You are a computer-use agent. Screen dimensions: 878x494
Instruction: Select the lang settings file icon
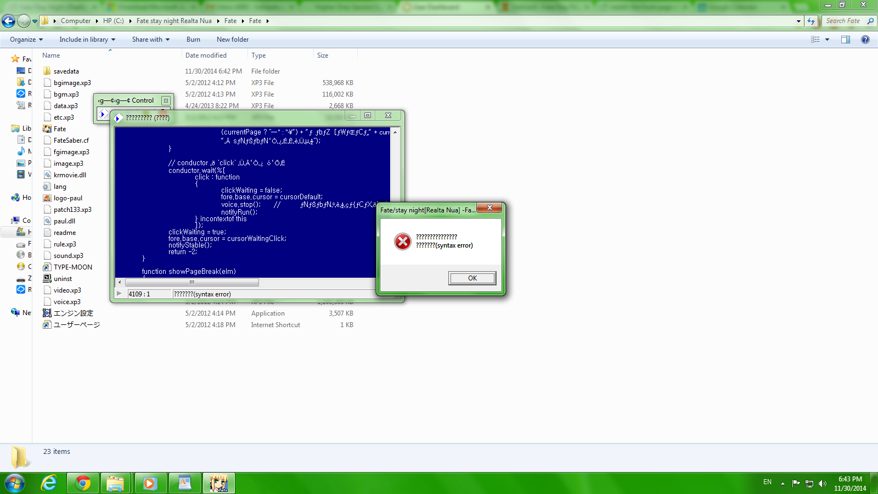pos(47,187)
